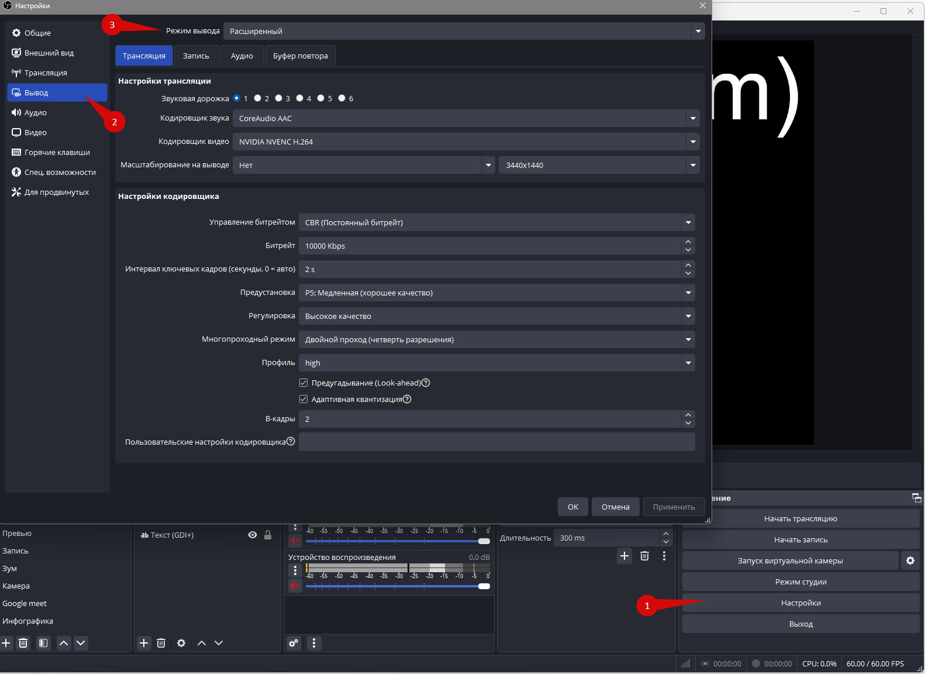Viewport: 925px width, 674px height.
Task: Open the Видео settings section in the sidebar
Action: point(57,132)
